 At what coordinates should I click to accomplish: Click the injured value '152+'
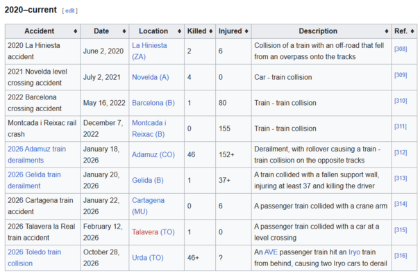click(x=226, y=155)
